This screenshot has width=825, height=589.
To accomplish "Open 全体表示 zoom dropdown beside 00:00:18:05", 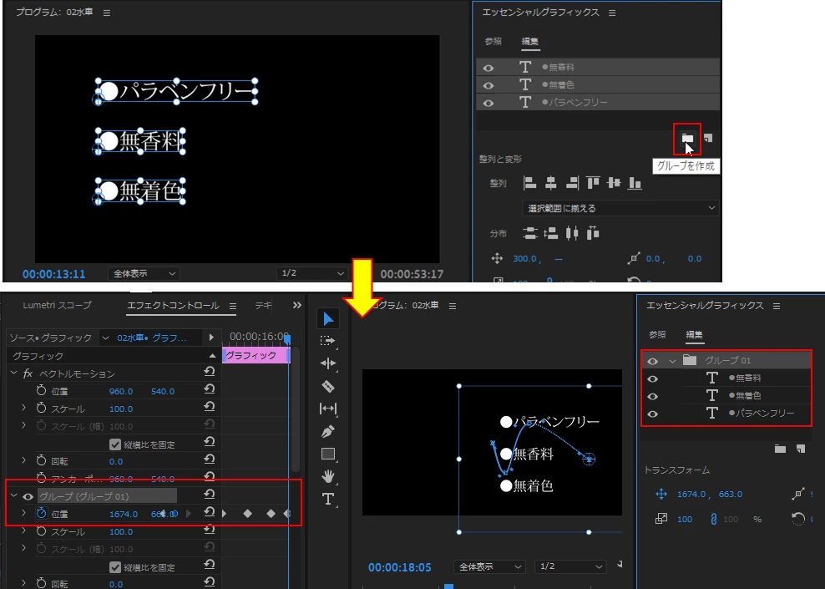I will coord(489,567).
